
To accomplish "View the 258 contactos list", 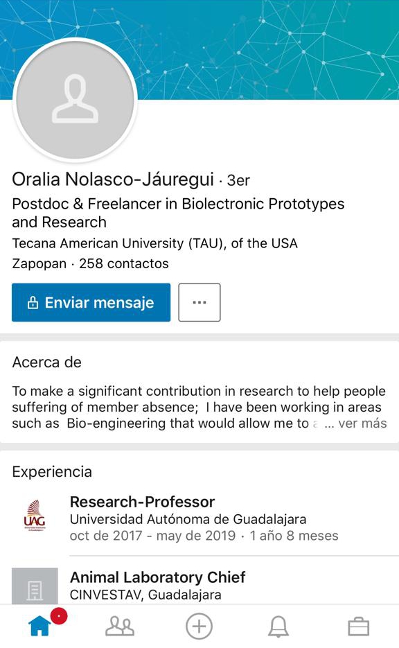I will coord(124,263).
